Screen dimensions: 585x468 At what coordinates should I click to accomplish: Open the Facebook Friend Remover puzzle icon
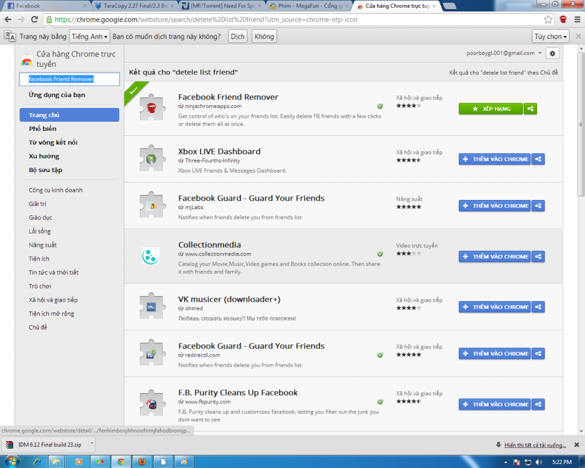click(x=151, y=108)
